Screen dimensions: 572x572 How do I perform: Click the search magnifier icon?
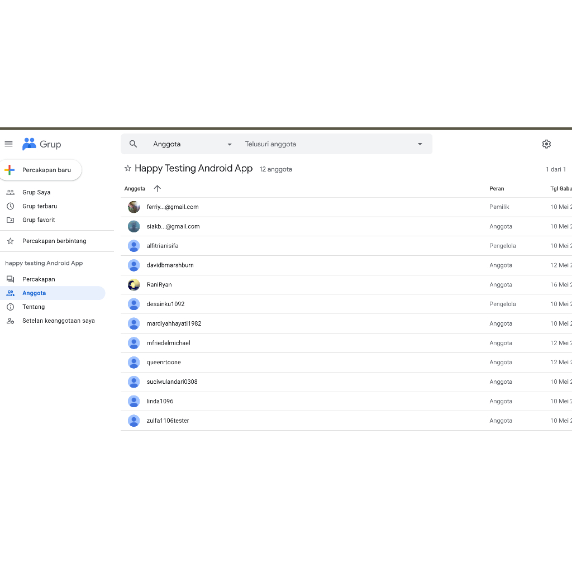[133, 144]
